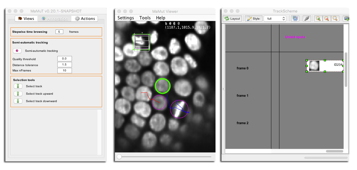Click the reset zoom magnifier icon

click(x=335, y=19)
